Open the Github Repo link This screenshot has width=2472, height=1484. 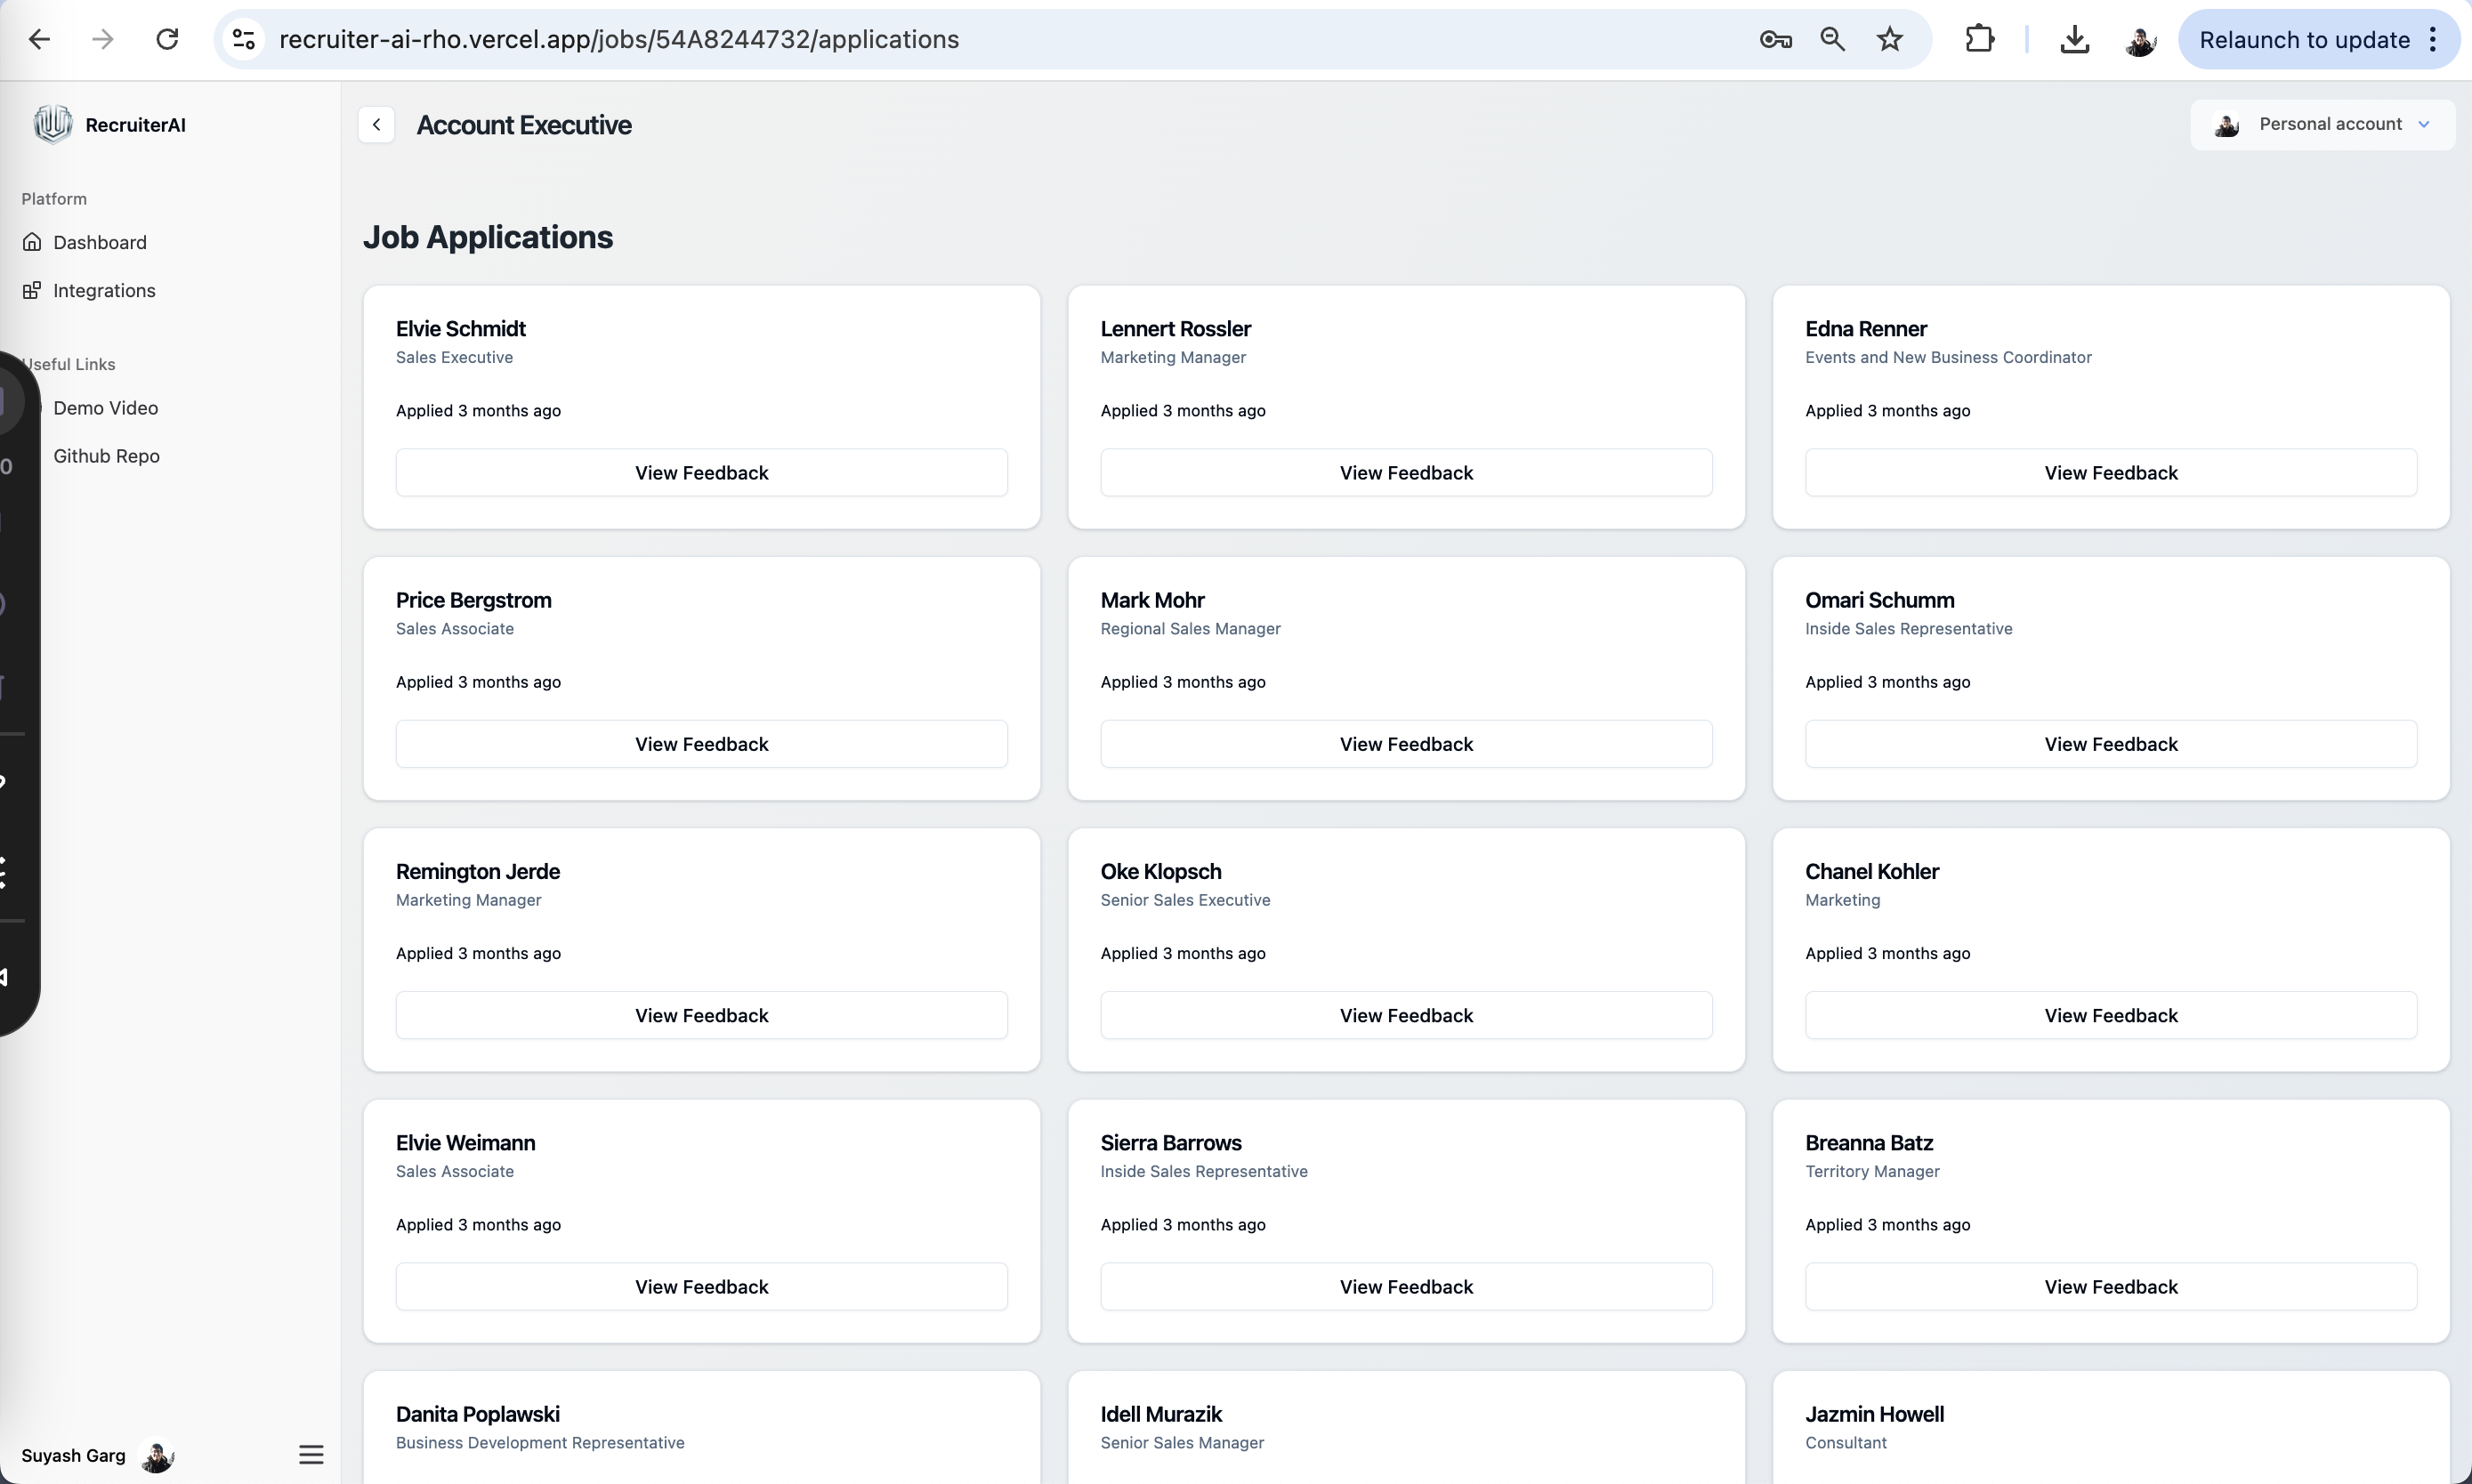(x=106, y=456)
